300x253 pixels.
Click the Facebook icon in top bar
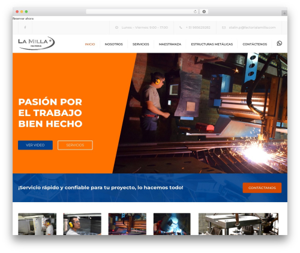pos(25,28)
